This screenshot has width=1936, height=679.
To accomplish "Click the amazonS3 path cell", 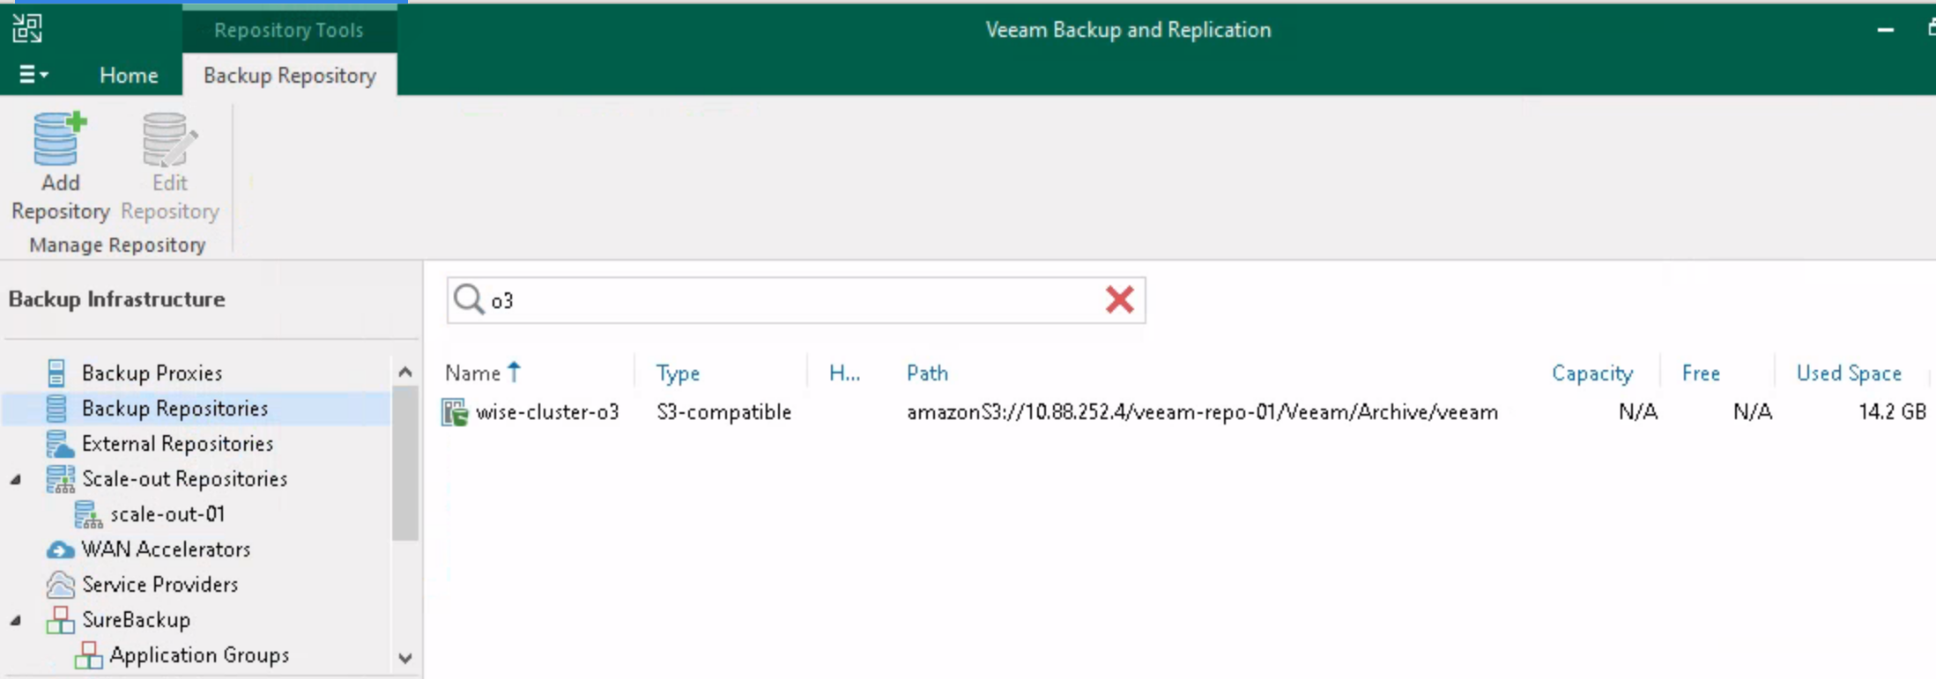I will (1202, 411).
